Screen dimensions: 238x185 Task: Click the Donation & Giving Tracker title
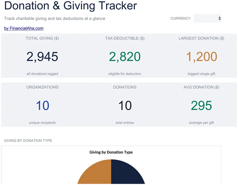click(71, 6)
